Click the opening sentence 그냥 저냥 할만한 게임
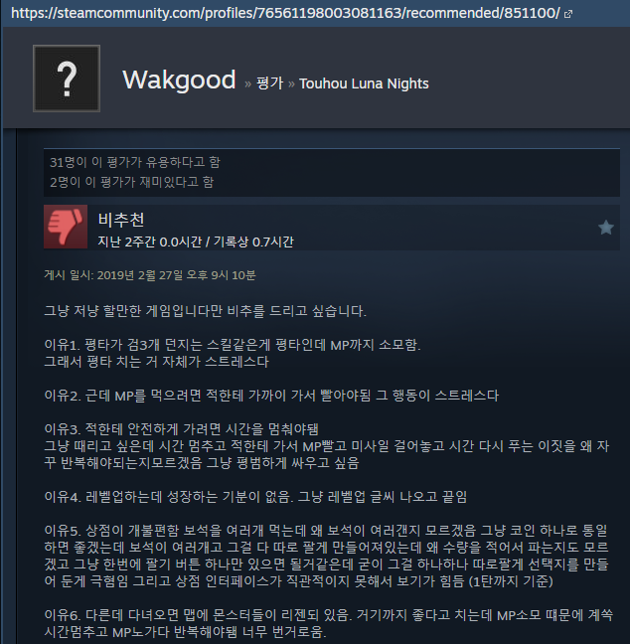Viewport: 630px width, 644px height. click(205, 311)
